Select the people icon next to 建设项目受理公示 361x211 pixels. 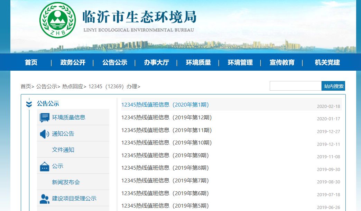click(44, 198)
